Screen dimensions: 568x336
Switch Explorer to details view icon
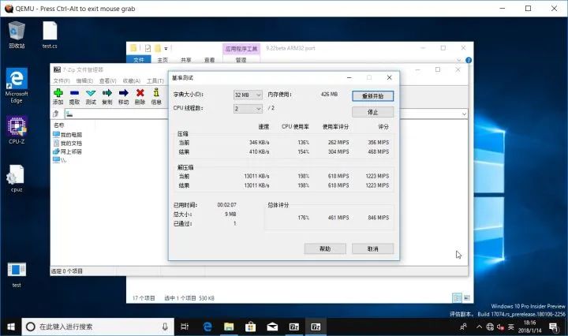(457, 298)
